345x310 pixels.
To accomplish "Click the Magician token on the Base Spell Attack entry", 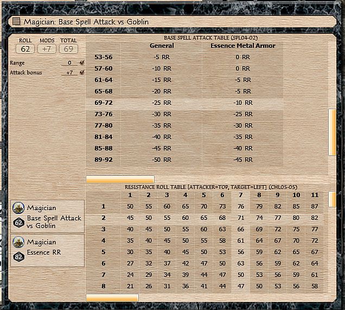I will [x=18, y=208].
